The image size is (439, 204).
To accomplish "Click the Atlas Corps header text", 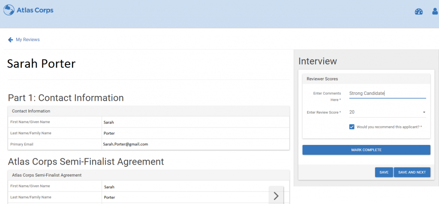I will (x=35, y=10).
